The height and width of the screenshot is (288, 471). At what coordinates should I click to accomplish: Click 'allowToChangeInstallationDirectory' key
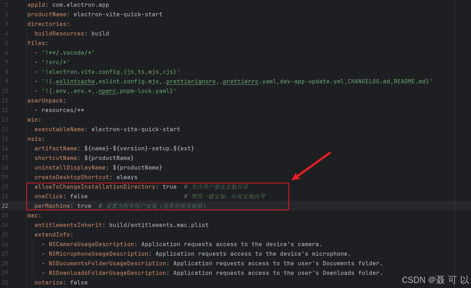point(95,187)
